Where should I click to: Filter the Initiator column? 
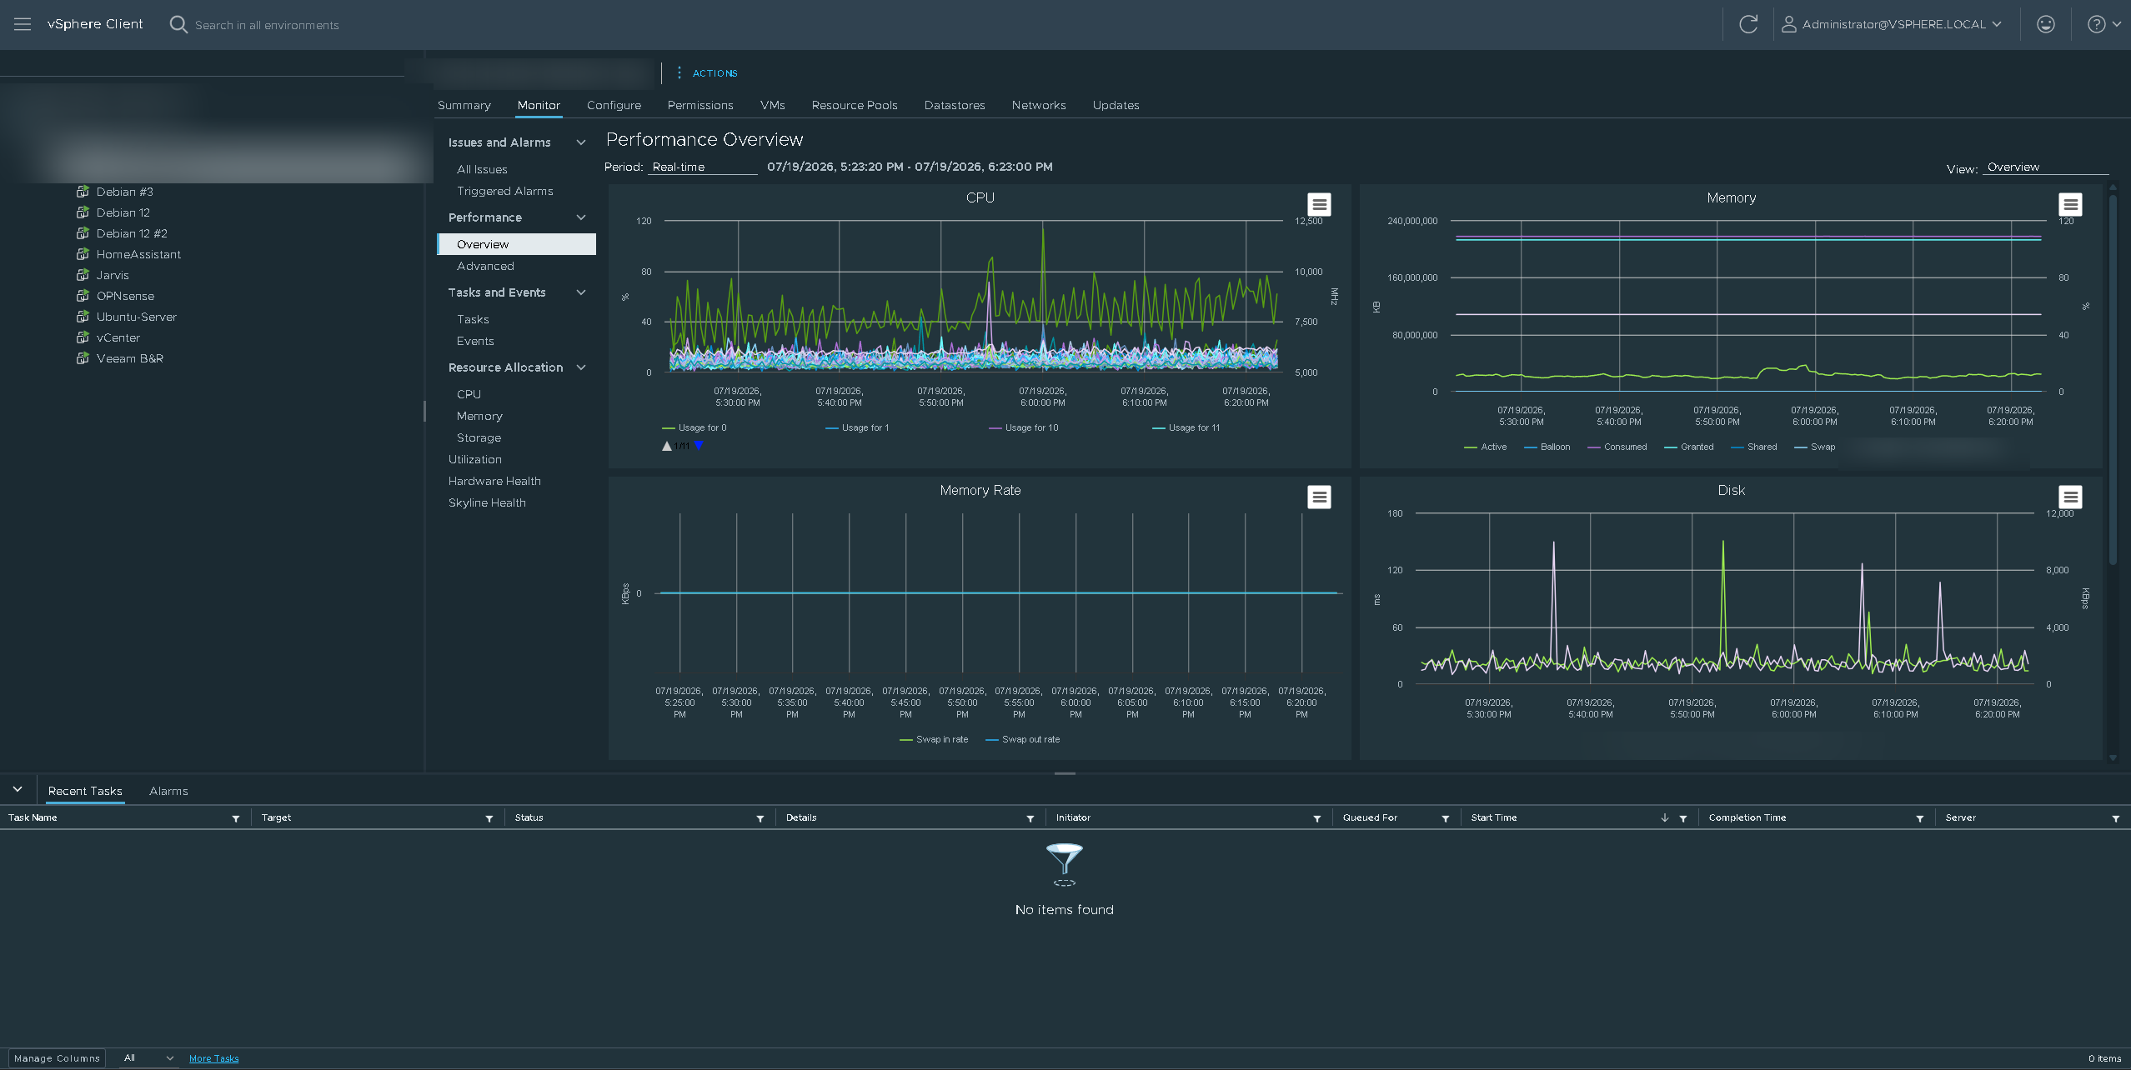[x=1317, y=818]
